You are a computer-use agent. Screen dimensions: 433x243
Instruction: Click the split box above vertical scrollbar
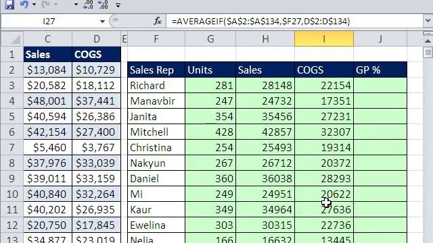(428, 34)
